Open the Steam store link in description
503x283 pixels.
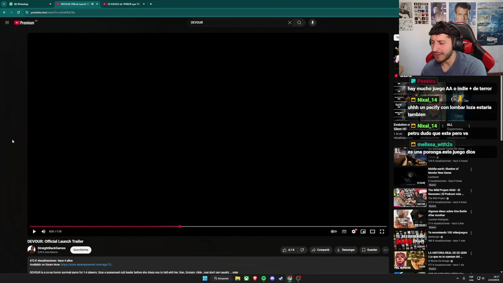pos(86,265)
